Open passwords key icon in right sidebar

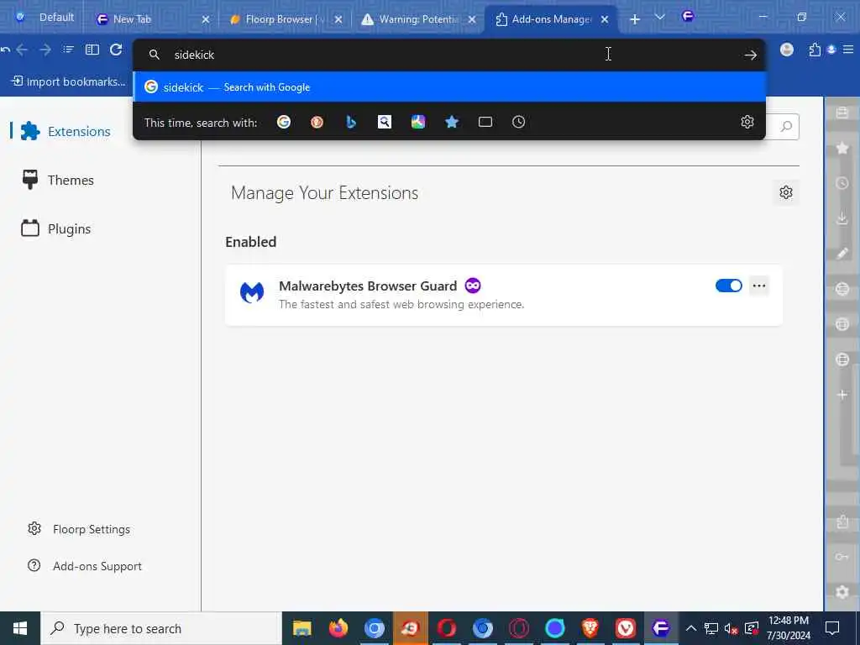[x=842, y=557]
